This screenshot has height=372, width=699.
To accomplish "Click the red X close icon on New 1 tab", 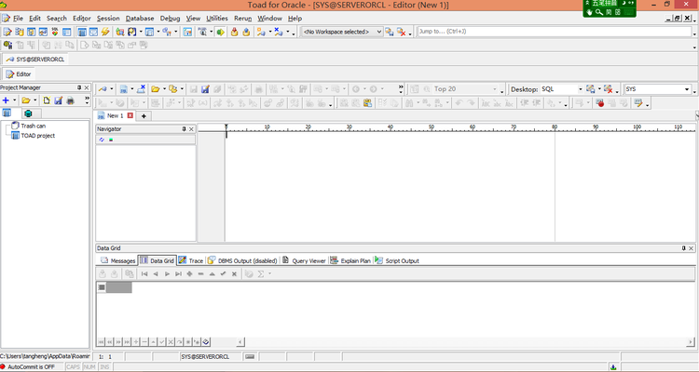I will (130, 115).
